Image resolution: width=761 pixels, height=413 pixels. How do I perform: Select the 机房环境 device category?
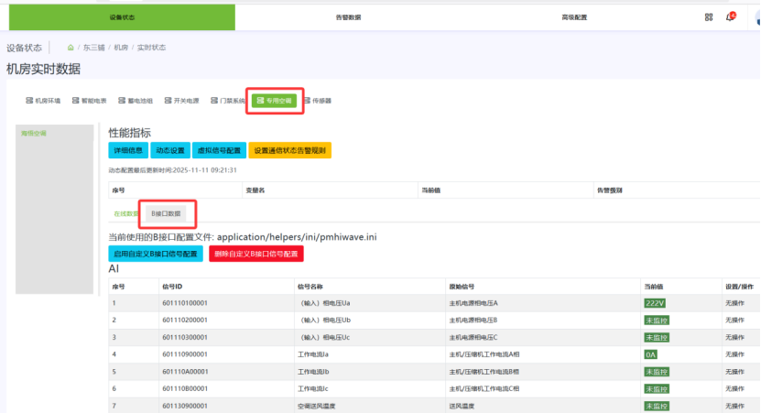click(43, 101)
